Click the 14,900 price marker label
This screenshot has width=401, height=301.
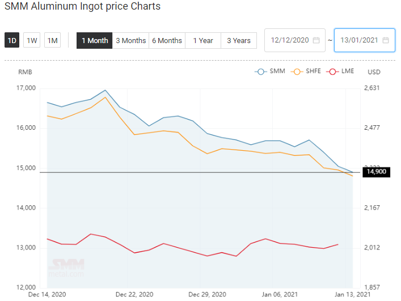377,171
